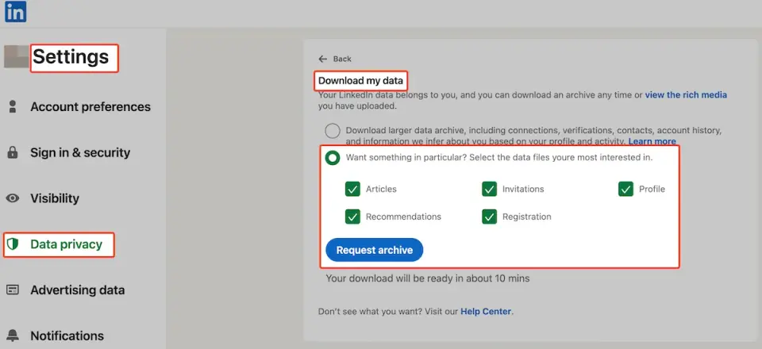Open the blurred profile picture next to Settings

(x=17, y=57)
